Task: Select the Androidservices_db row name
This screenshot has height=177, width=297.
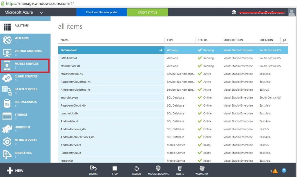Action: tap(73, 129)
